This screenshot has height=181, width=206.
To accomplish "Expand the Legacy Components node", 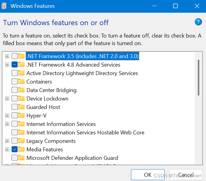I will [7, 141].
